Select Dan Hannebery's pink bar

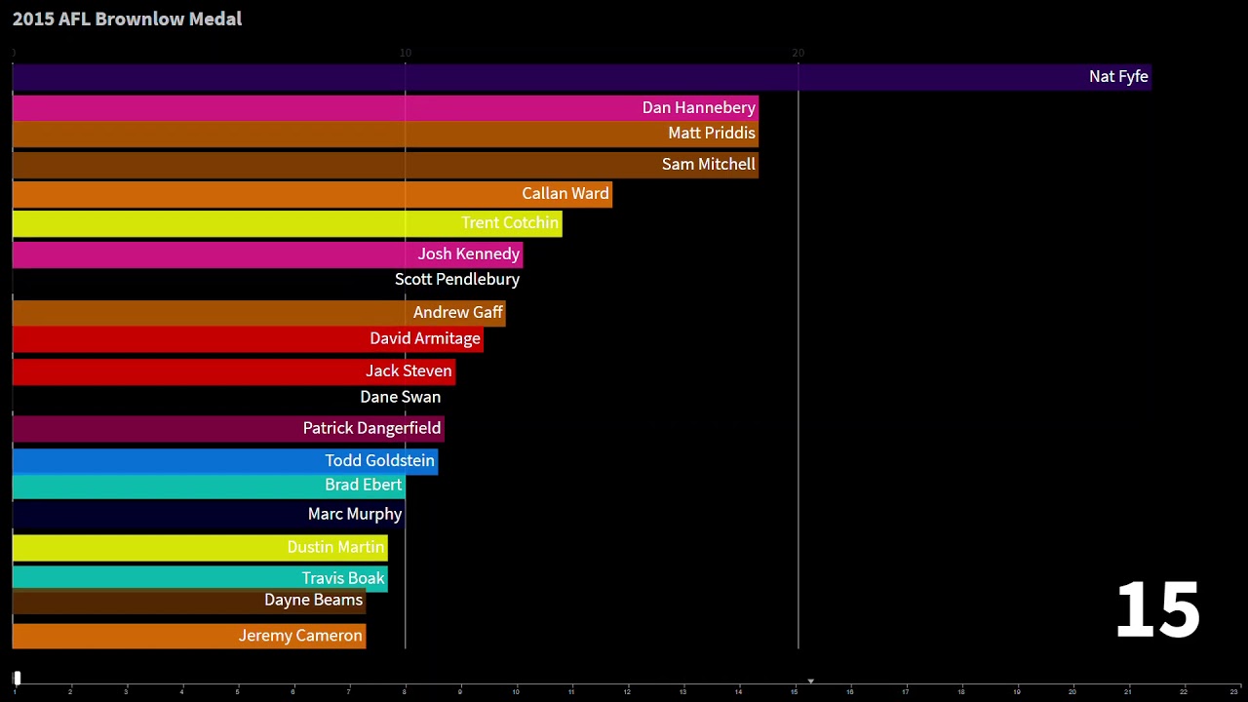pyautogui.click(x=385, y=108)
